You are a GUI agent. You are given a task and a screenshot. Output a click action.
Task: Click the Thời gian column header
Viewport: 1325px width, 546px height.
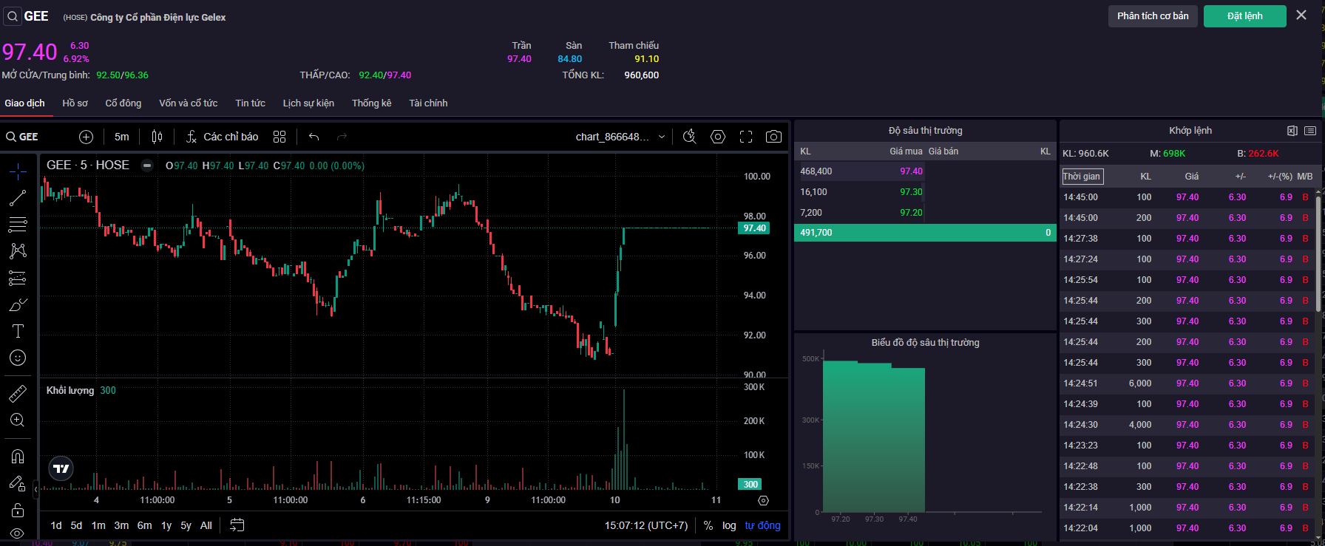click(x=1082, y=177)
